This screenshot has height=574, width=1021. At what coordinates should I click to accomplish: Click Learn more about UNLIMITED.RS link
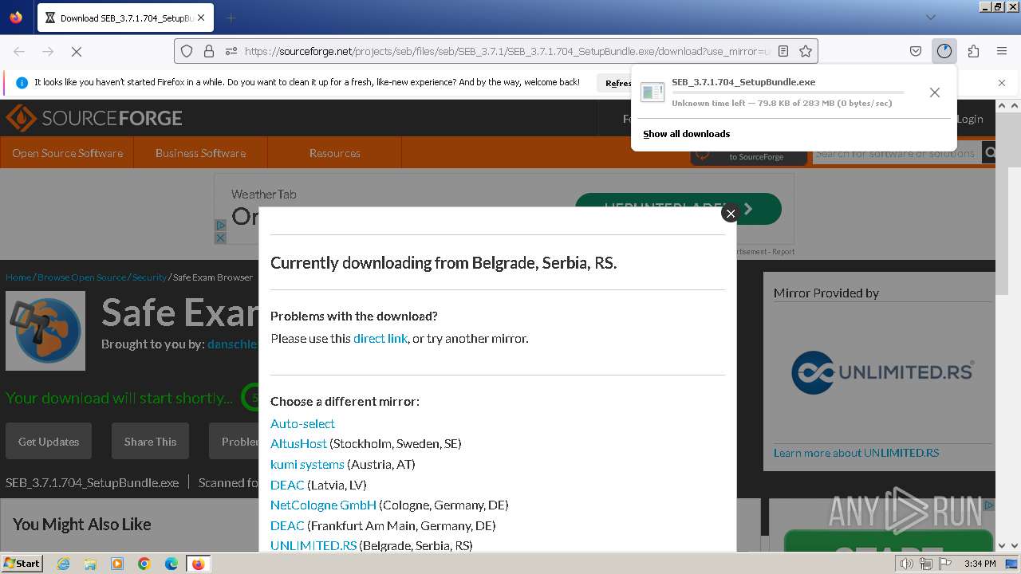(856, 453)
